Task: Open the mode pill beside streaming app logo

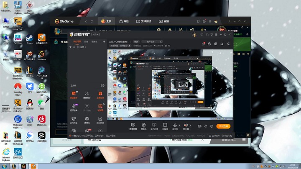Action: coord(95,34)
